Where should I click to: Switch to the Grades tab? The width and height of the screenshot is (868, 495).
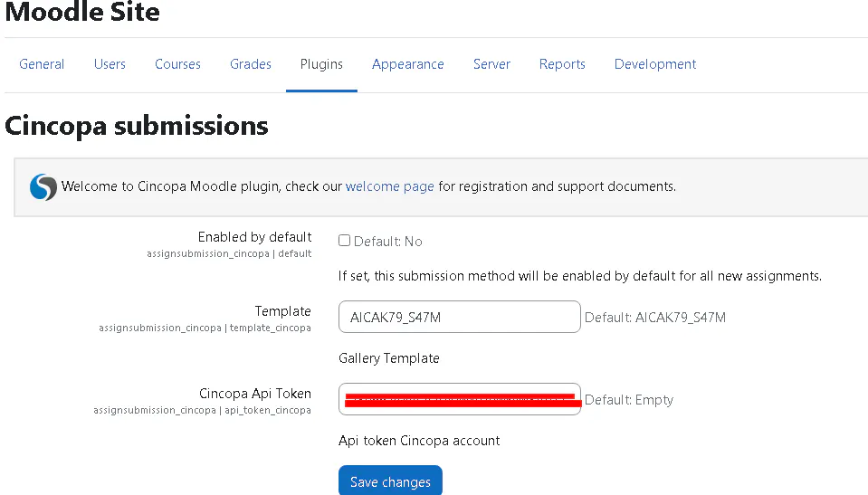pos(250,64)
